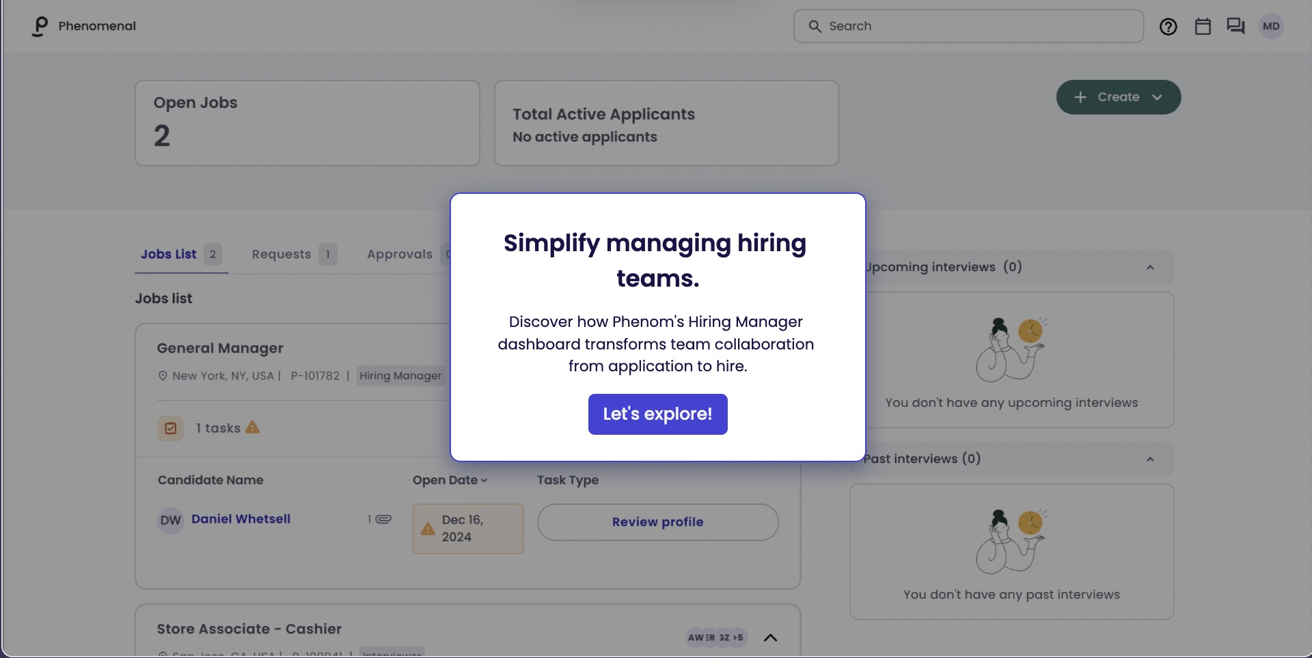
Task: Click the Task Type column header
Action: click(x=568, y=480)
